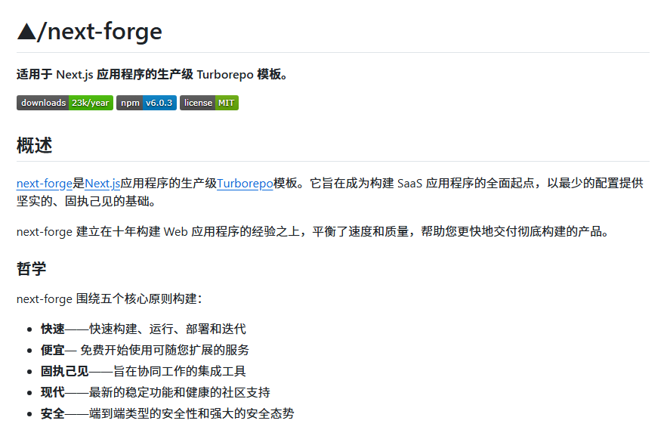667x436 pixels.
Task: Click the bullet starting with 现代
Action: click(x=156, y=392)
